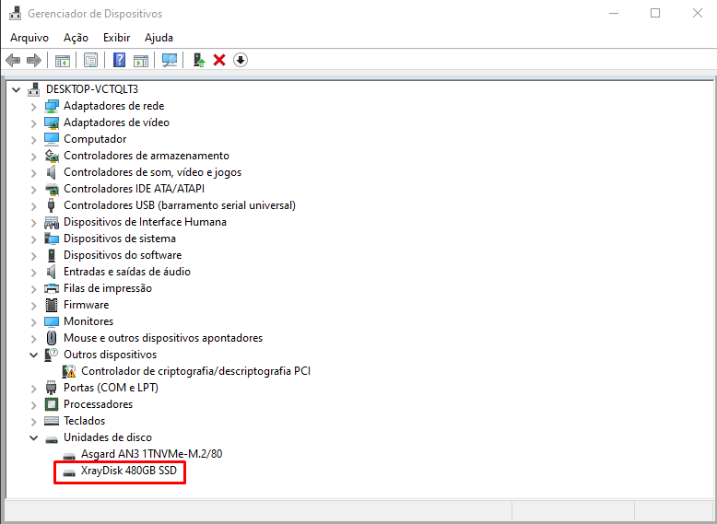Select Mouse e outros dispositivos apontadores label
Image resolution: width=717 pixels, height=524 pixels.
pos(163,338)
